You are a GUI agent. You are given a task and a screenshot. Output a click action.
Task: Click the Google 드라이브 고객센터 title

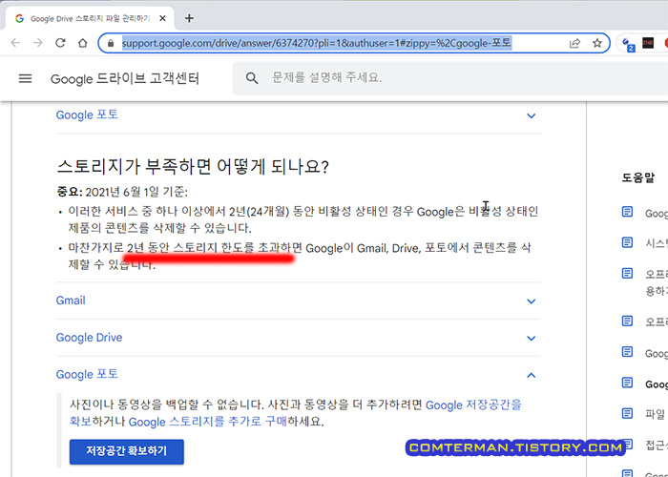[125, 79]
